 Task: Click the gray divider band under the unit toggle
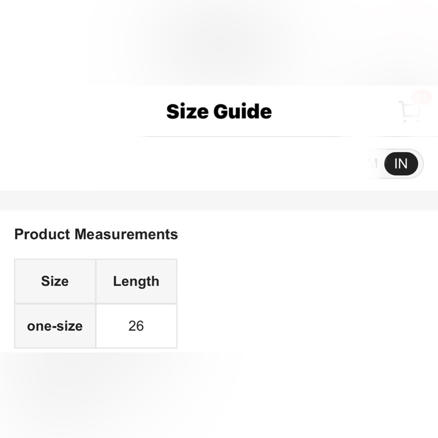coord(219,201)
